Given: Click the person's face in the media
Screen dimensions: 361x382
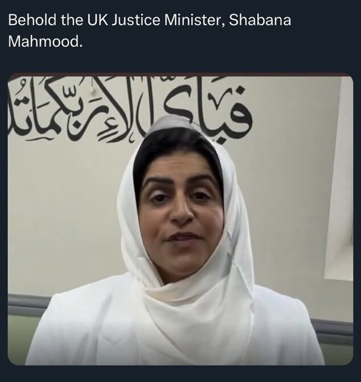Looking at the screenshot, I should coord(180,215).
